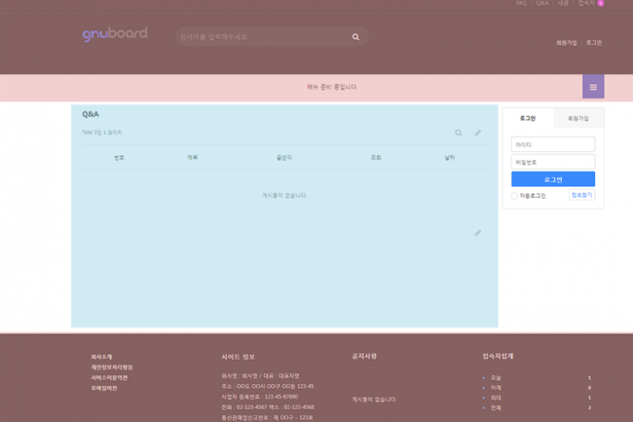The image size is (633, 422).
Task: Open the FAQ link in top bar
Action: (x=521, y=3)
